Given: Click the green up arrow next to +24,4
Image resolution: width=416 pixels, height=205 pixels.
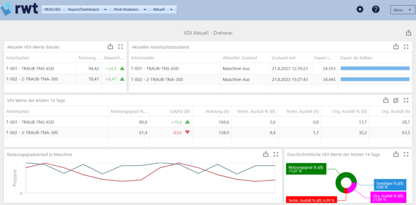Looking at the screenshot, I should (x=122, y=68).
